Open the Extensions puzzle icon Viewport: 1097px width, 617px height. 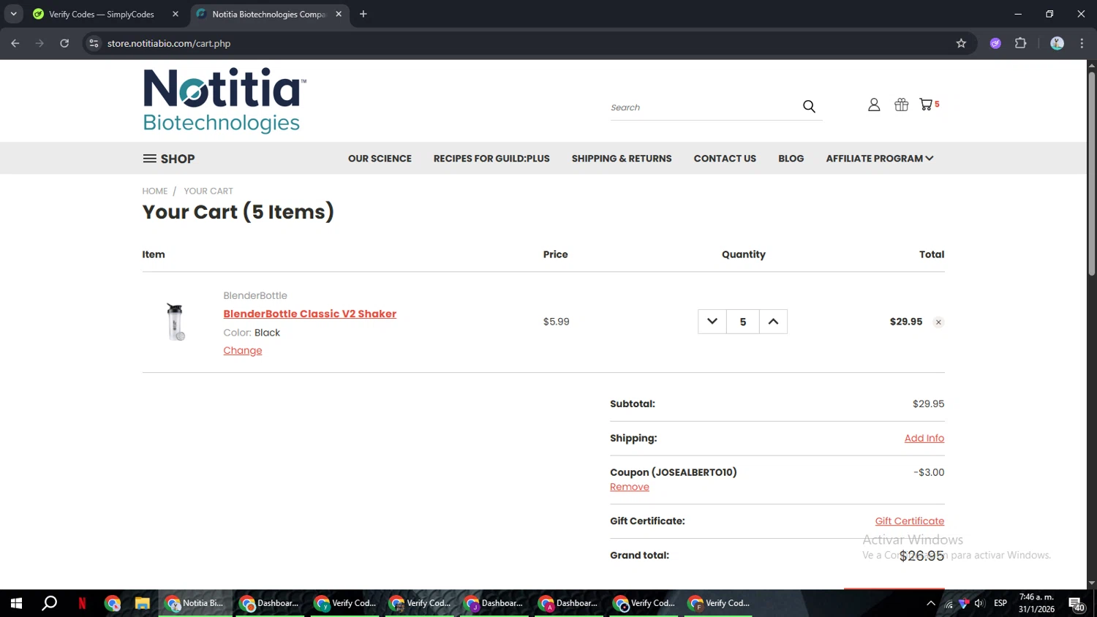pyautogui.click(x=1021, y=43)
